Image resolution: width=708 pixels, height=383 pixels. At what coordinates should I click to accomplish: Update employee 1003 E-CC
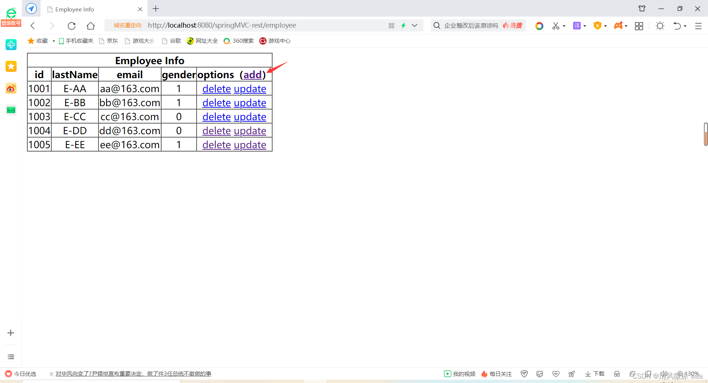tap(250, 117)
